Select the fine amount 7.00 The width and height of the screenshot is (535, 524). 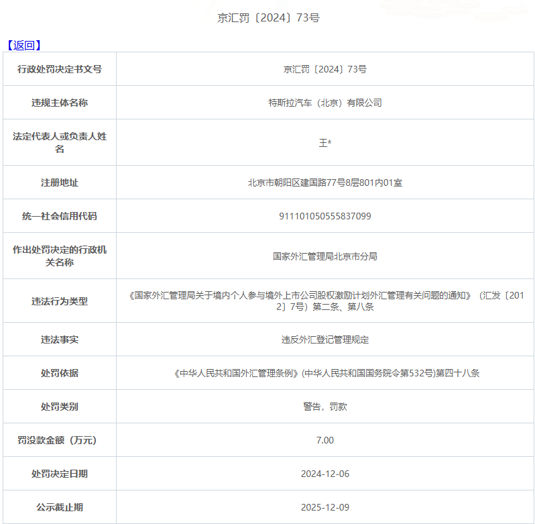[x=324, y=440]
